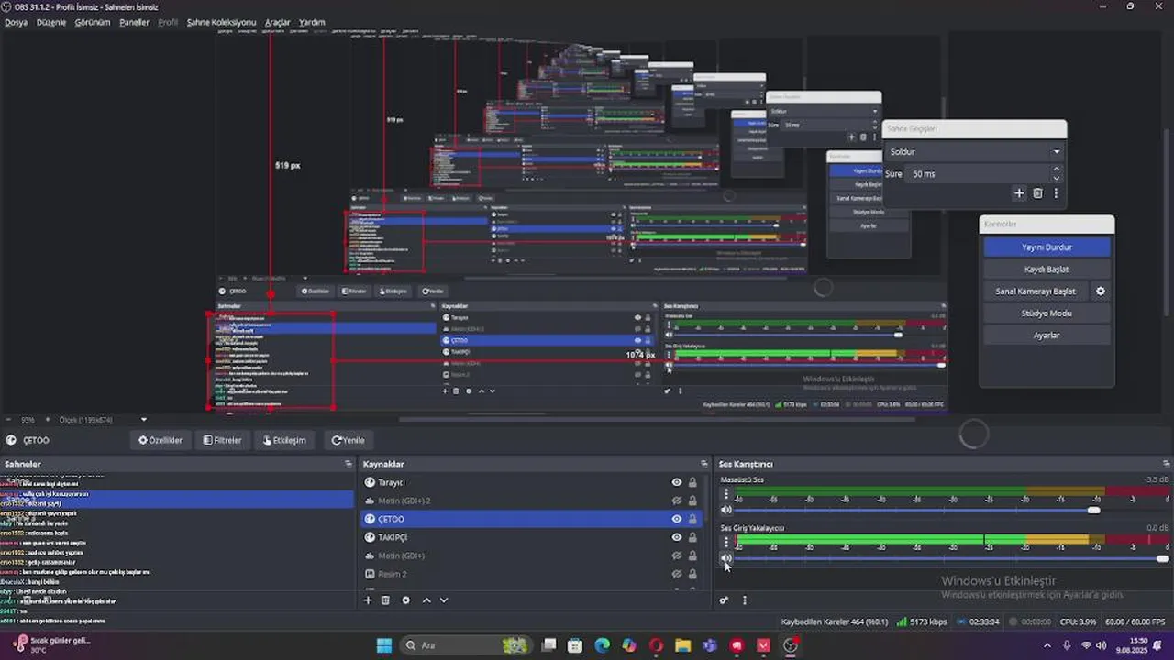Image resolution: width=1174 pixels, height=660 pixels.
Task: Click the Filtreler button
Action: click(x=223, y=440)
